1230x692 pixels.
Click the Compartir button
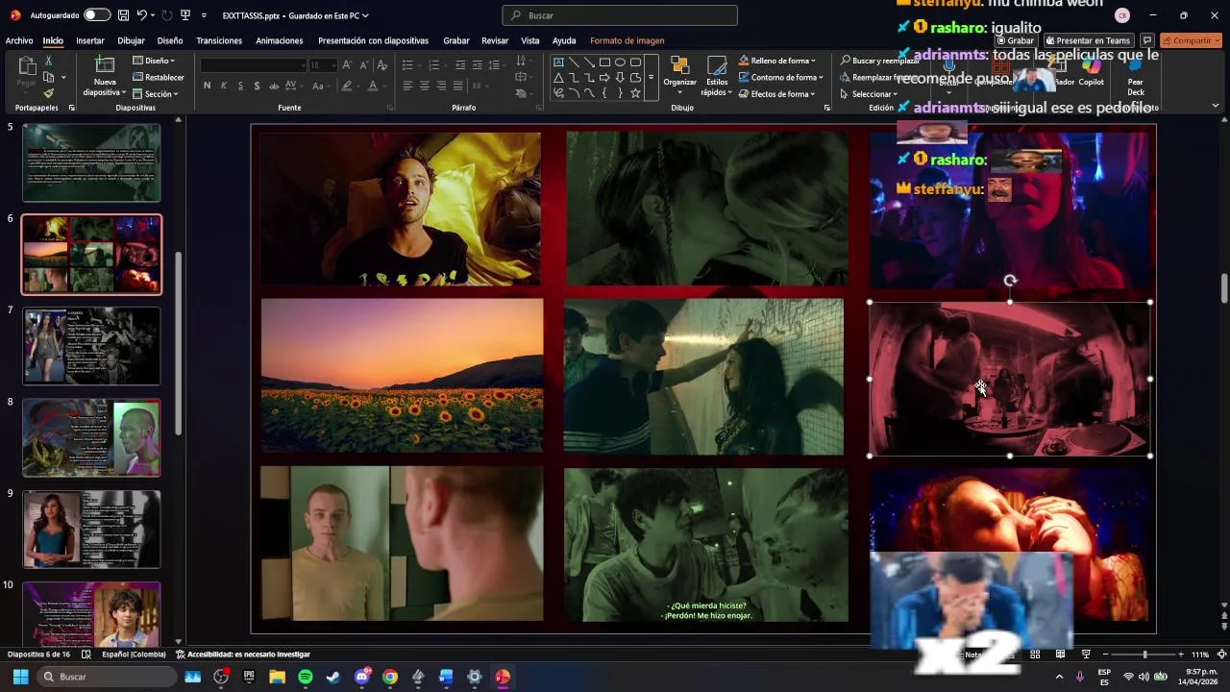[x=1191, y=40]
